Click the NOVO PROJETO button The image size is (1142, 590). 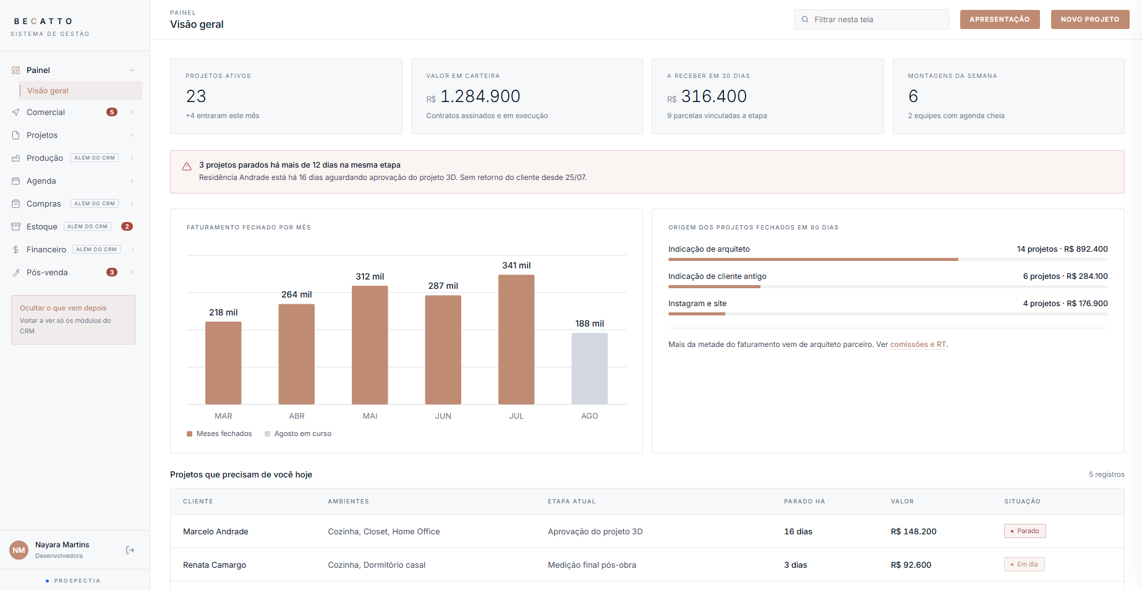pos(1090,20)
